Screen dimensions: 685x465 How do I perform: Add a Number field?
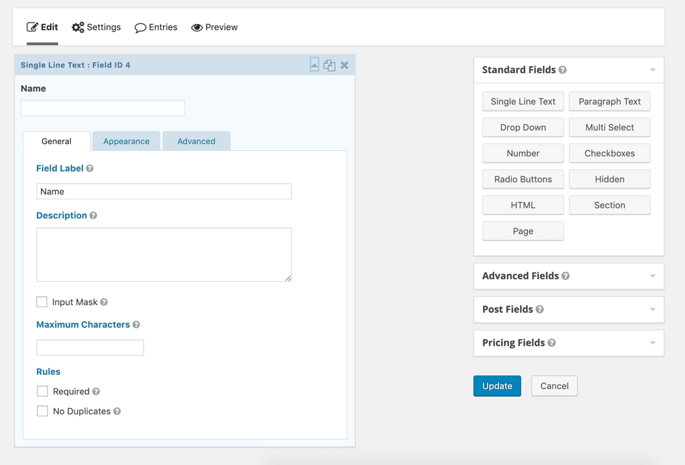point(523,154)
